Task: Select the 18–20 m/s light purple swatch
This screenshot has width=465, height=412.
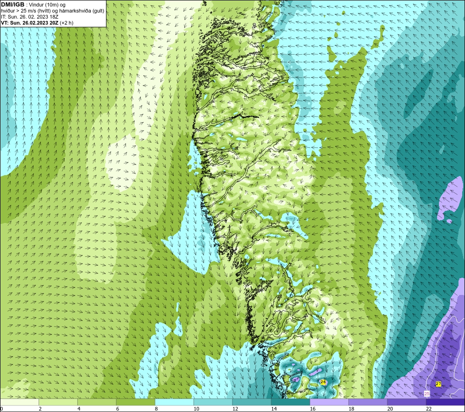Action: point(368,402)
